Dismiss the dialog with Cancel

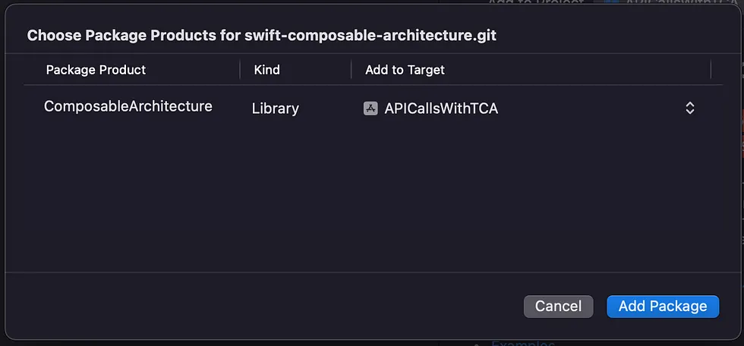coord(559,307)
